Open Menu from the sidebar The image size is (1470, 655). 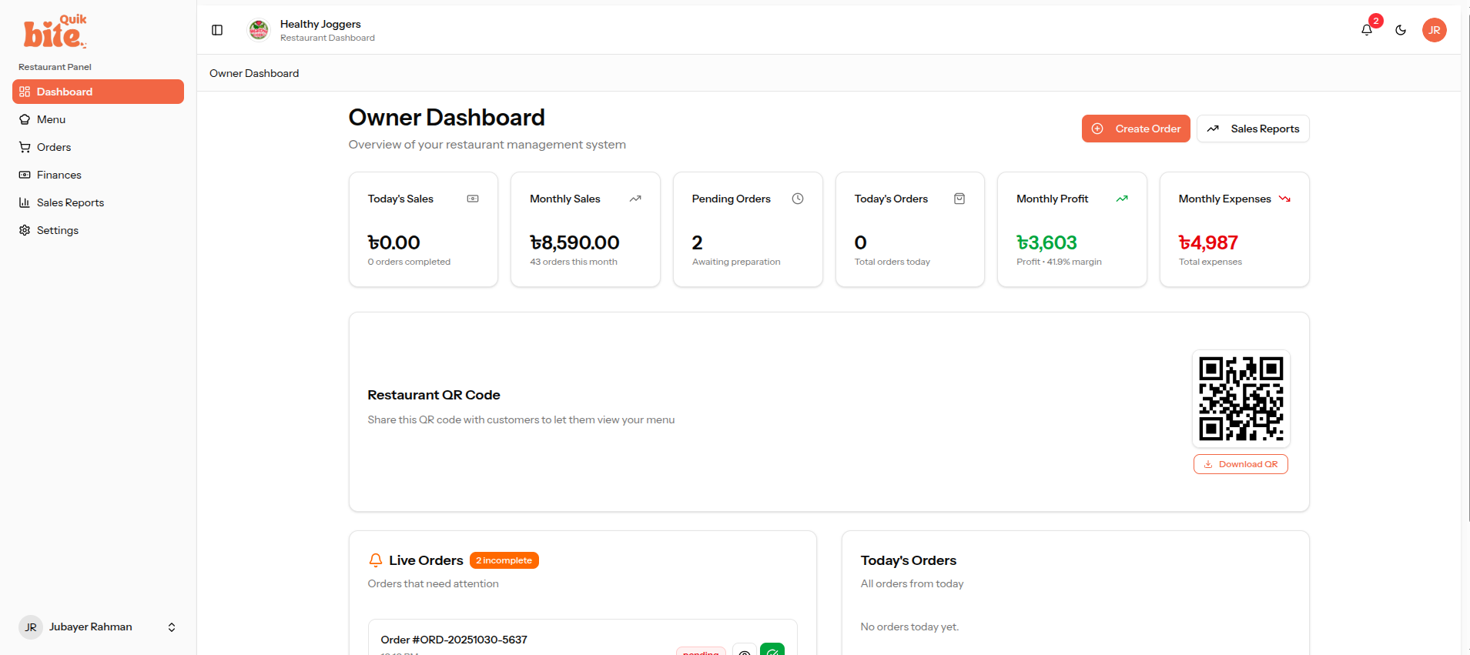[x=51, y=119]
